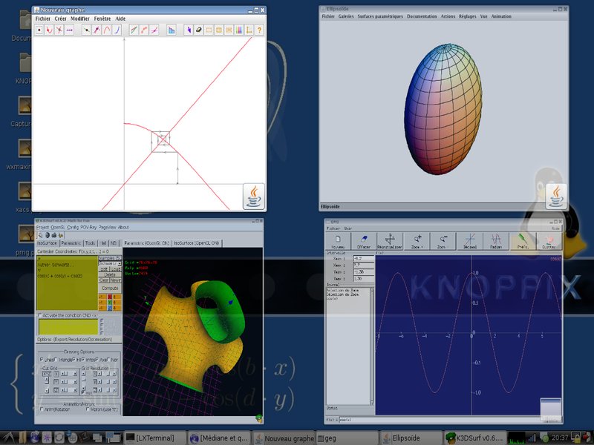Viewport: 594px width, 445px height.
Task: Click the Nouveau blank page icon
Action: click(x=338, y=240)
